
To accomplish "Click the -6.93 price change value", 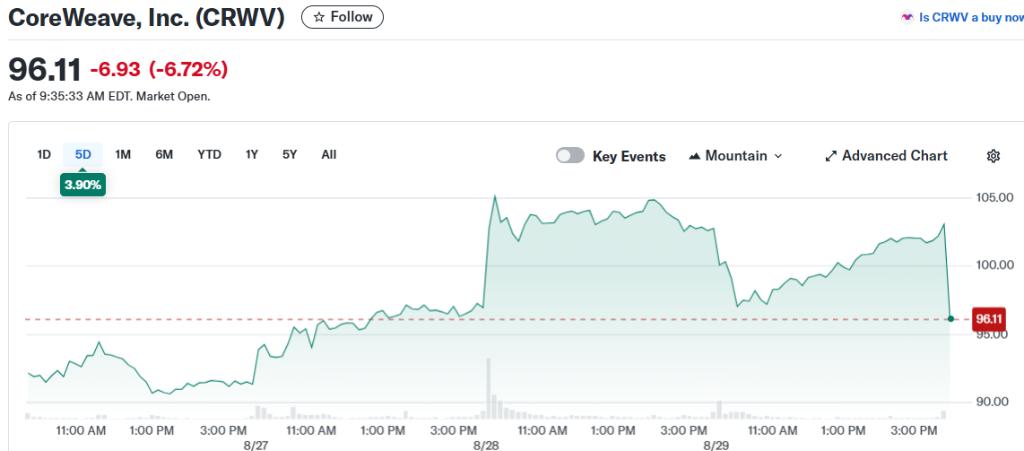I will [x=116, y=69].
